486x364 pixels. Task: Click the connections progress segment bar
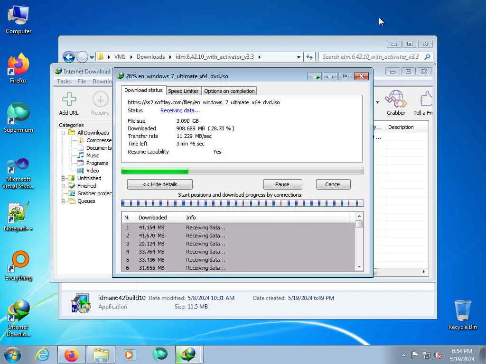click(x=242, y=203)
